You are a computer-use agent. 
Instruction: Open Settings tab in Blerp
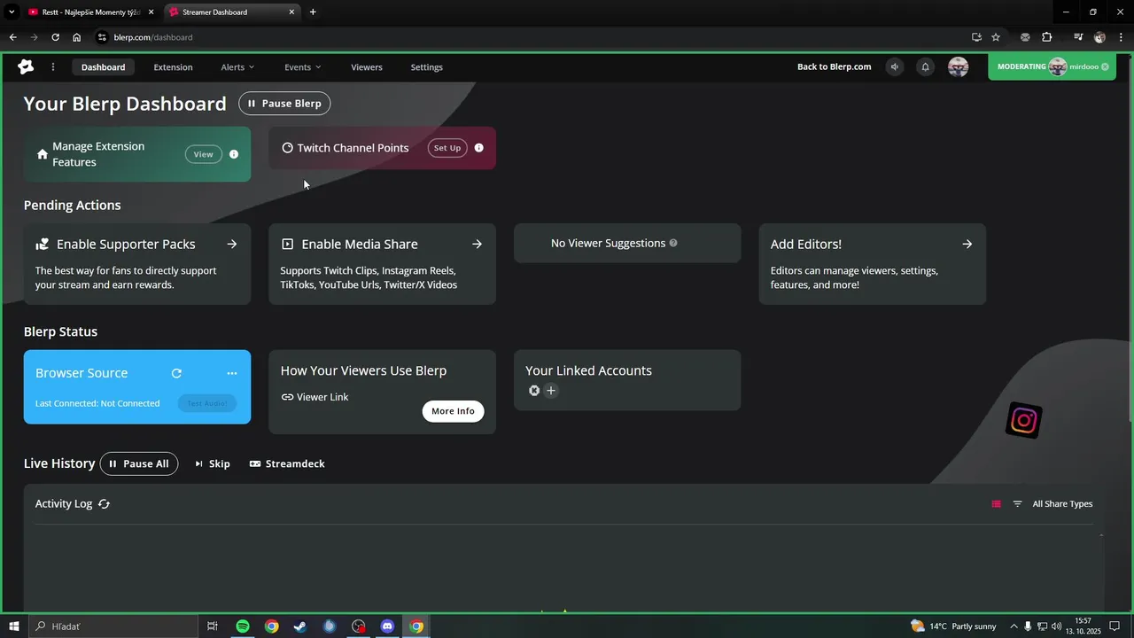pyautogui.click(x=427, y=67)
